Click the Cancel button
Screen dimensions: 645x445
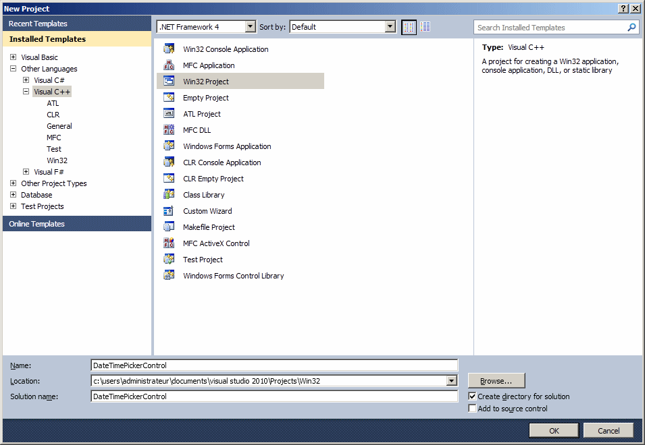(609, 431)
